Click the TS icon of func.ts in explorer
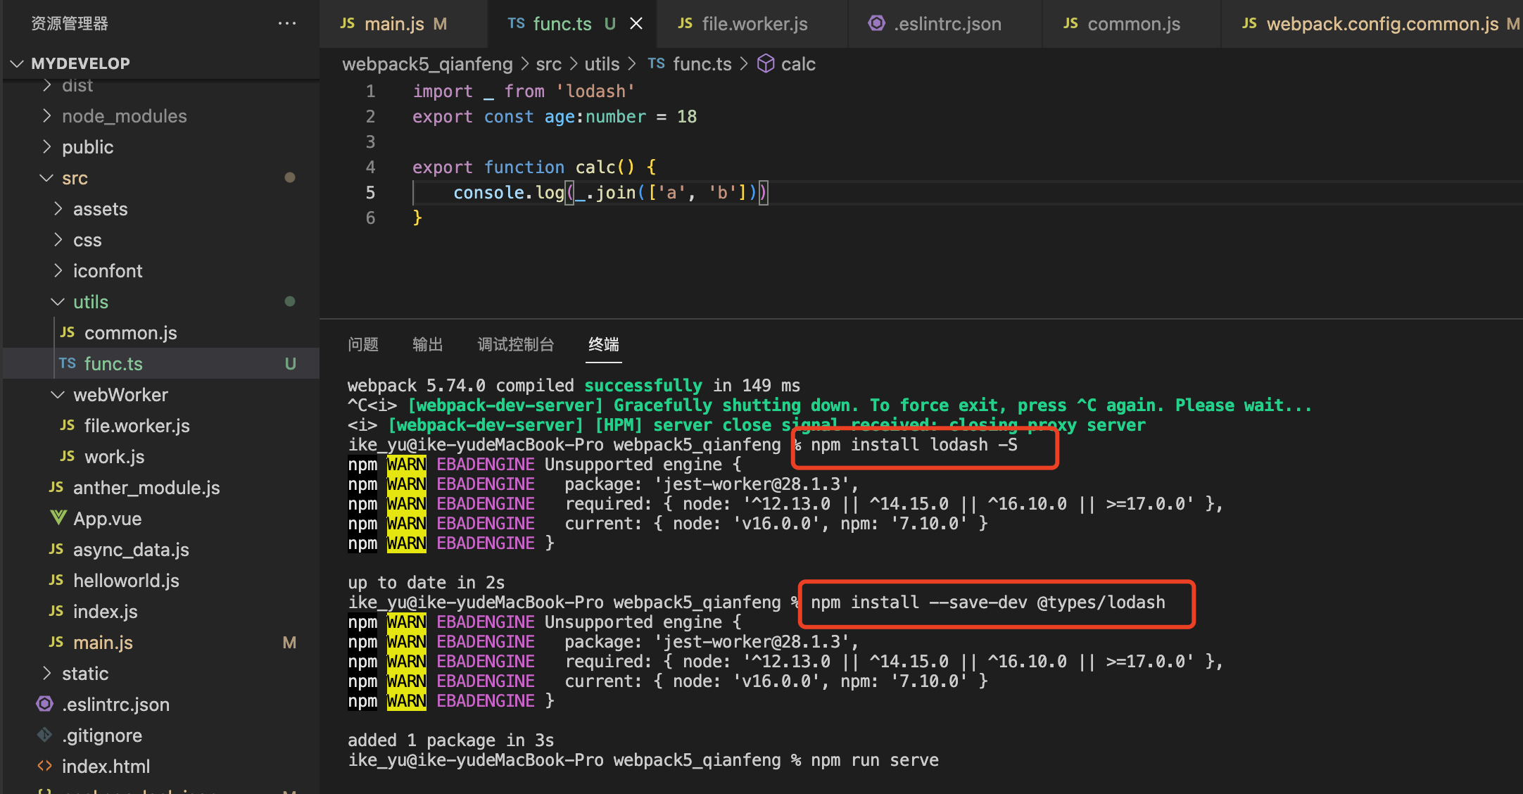Screen dimensions: 1523x794 (68, 363)
